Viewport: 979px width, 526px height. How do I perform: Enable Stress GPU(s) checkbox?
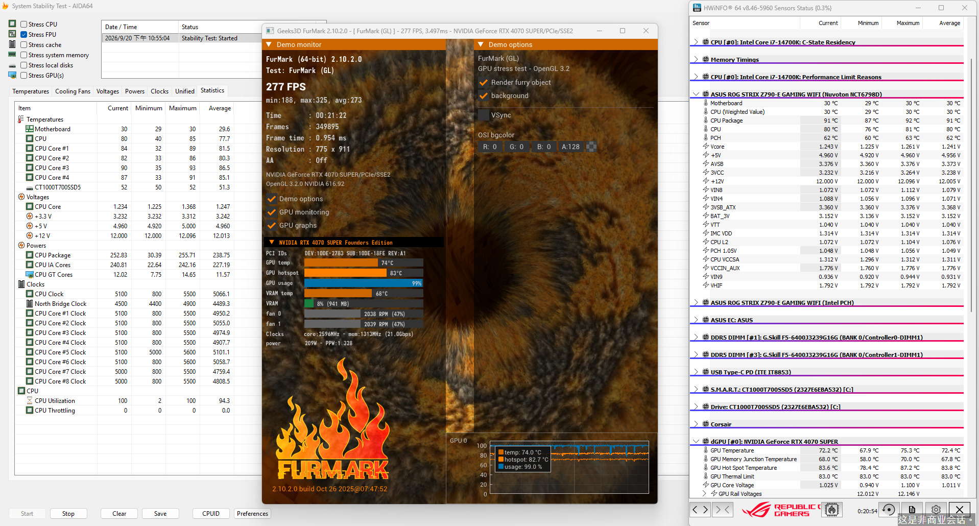tap(23, 75)
